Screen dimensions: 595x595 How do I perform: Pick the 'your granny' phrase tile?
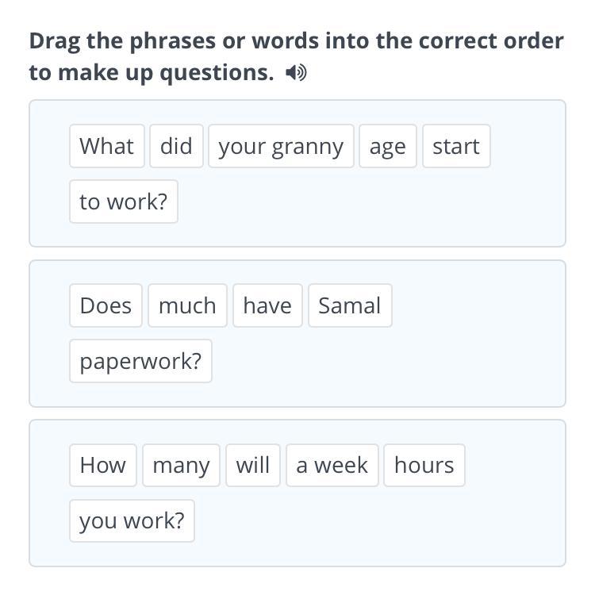pos(281,146)
